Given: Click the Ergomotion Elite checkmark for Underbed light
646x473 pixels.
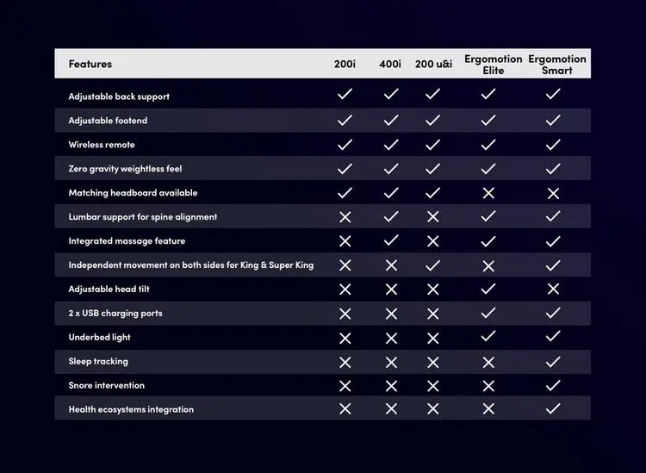Looking at the screenshot, I should pyautogui.click(x=488, y=337).
